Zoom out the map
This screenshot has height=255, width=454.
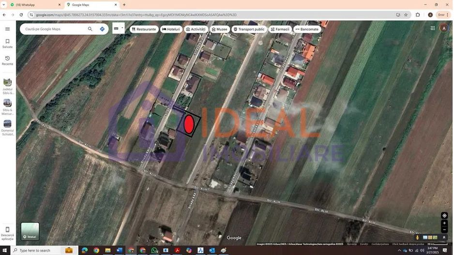pos(444,230)
